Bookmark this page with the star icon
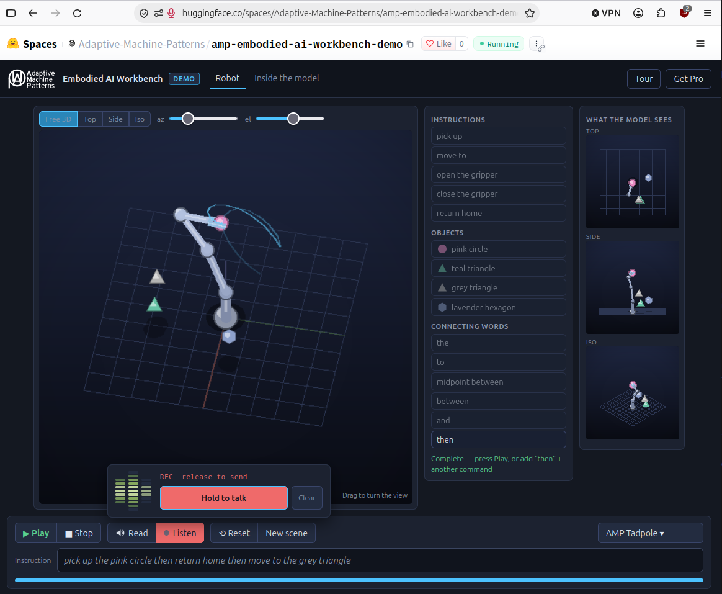 [530, 13]
